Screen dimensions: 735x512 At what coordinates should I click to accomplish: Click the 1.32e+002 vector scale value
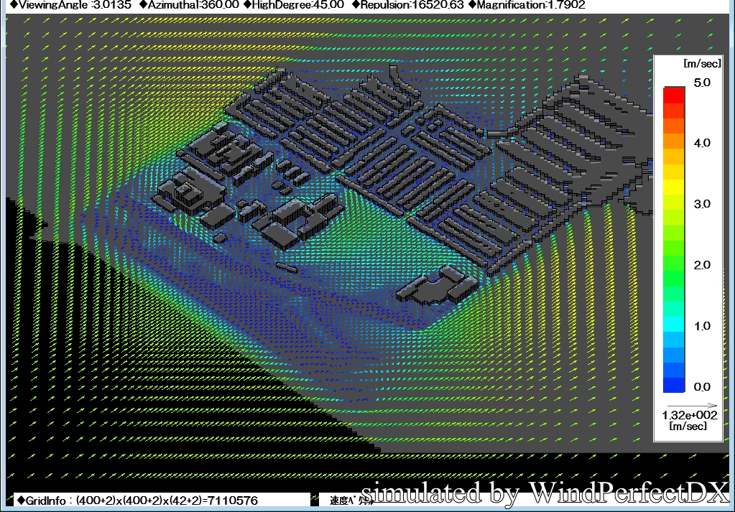[687, 415]
